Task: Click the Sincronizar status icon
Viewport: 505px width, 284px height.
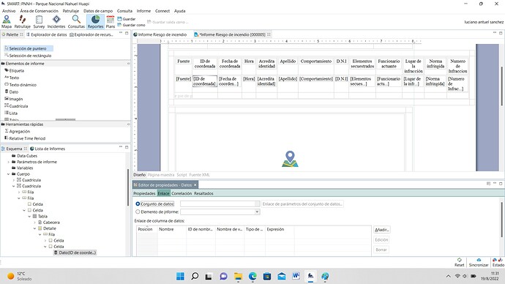Action: point(479,263)
